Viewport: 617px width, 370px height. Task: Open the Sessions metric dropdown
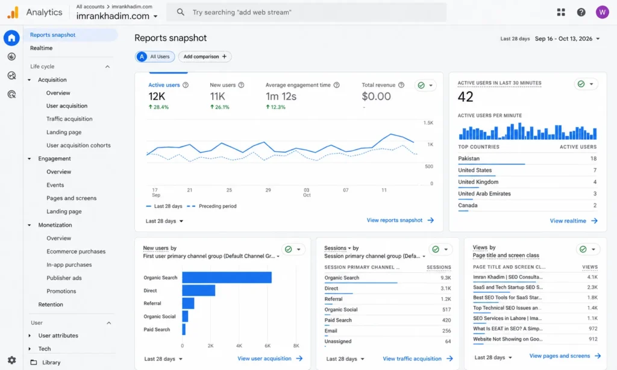337,248
